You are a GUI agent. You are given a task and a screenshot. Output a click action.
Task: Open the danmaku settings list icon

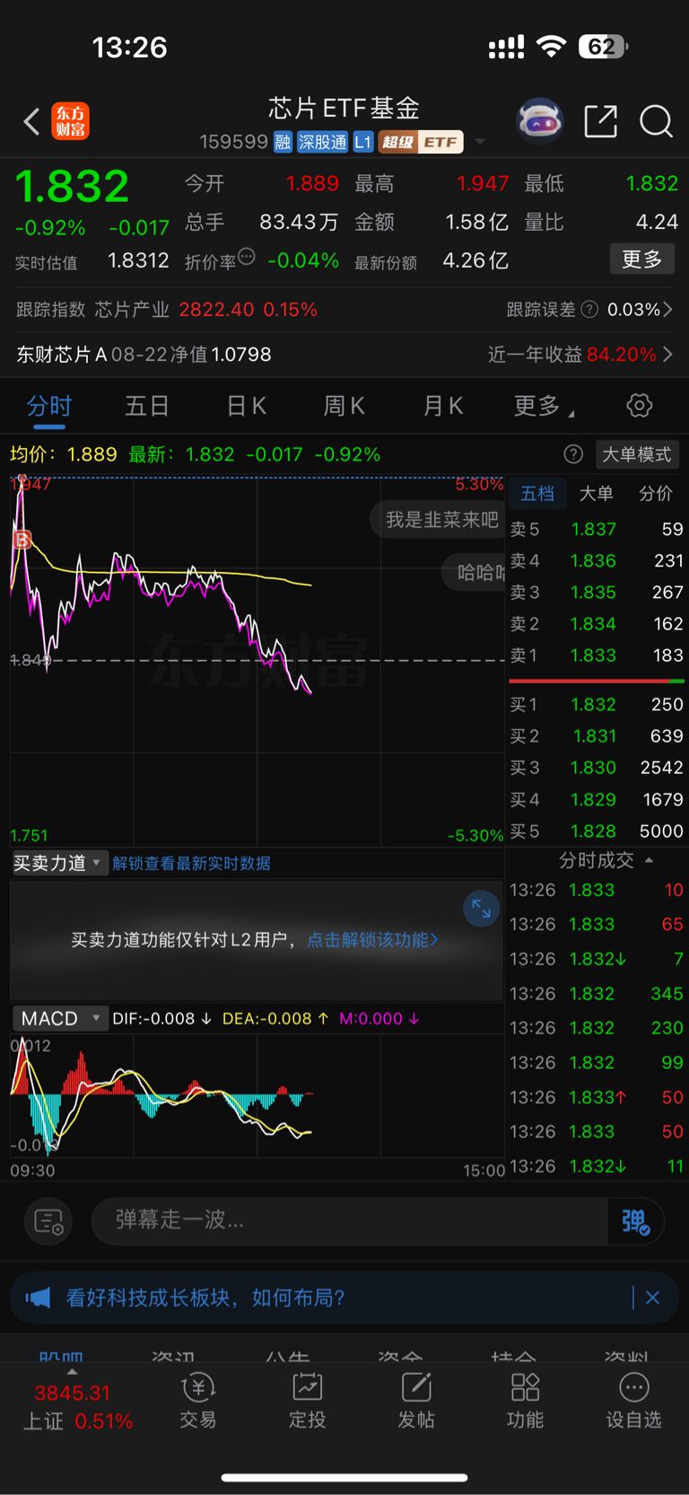tap(48, 1221)
